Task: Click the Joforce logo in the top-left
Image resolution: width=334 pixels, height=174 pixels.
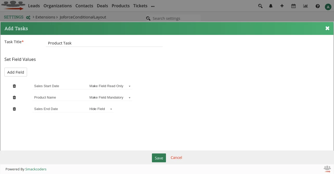Action: (x=13, y=5)
